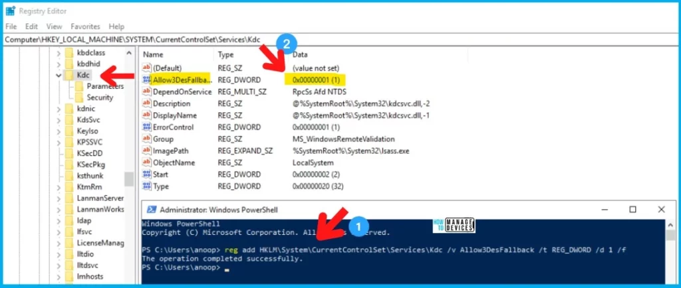Expand the KdsSvc key

point(59,120)
